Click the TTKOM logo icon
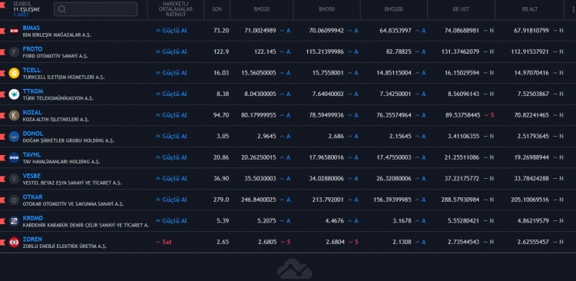 click(14, 94)
